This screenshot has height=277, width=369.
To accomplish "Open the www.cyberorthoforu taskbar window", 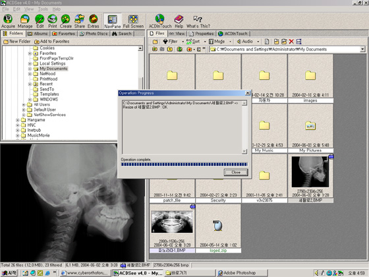I will coord(85,273).
